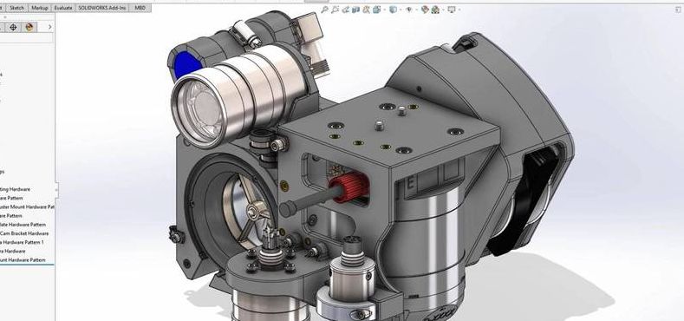The image size is (684, 321).
Task: Select the Zoom to Area tool
Action: (x=335, y=10)
